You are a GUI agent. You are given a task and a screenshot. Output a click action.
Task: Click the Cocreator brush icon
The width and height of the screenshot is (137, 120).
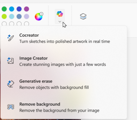[11, 38]
